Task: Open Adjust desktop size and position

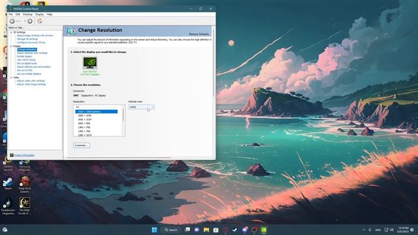Action: 33,67
